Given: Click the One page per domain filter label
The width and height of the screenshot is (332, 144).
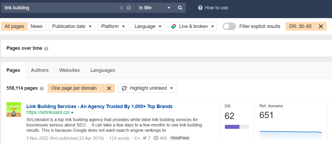Looking at the screenshot, I should click(x=74, y=88).
